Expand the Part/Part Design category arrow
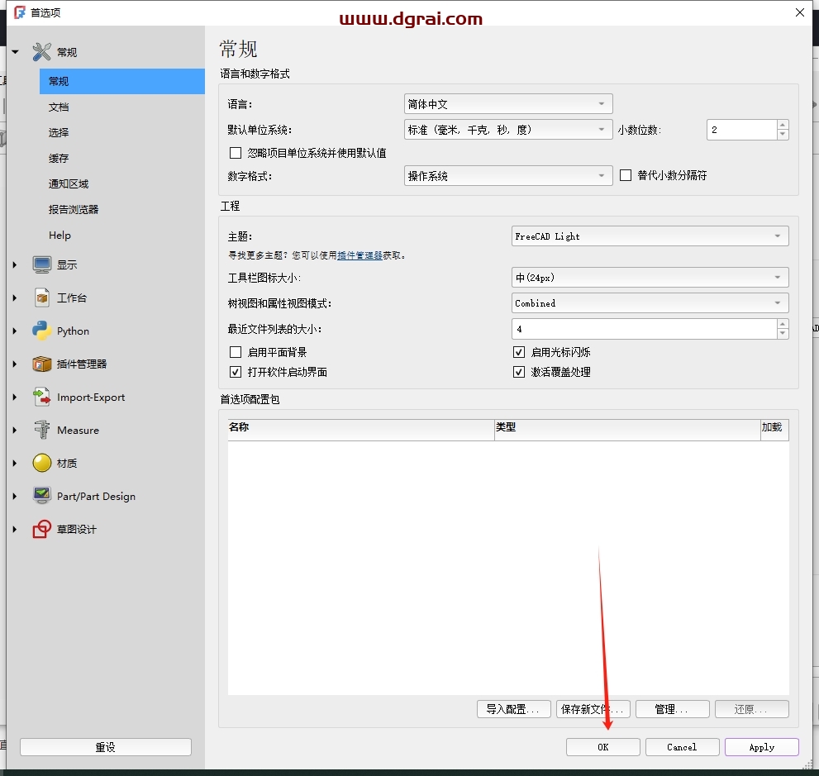Viewport: 819px width, 776px height. pos(15,496)
